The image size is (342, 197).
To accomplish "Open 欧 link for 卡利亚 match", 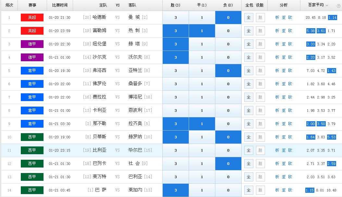I will click(x=290, y=110).
